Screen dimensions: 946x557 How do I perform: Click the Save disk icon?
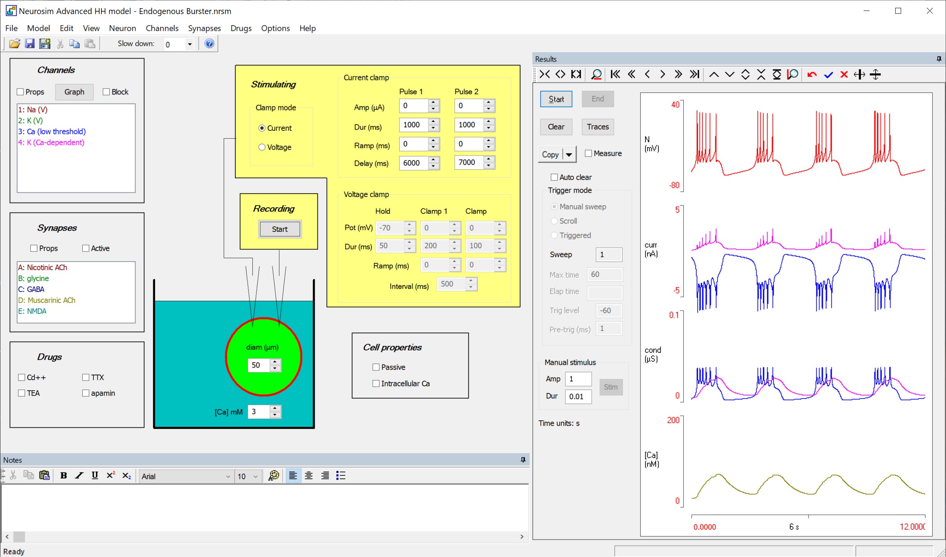[x=30, y=44]
